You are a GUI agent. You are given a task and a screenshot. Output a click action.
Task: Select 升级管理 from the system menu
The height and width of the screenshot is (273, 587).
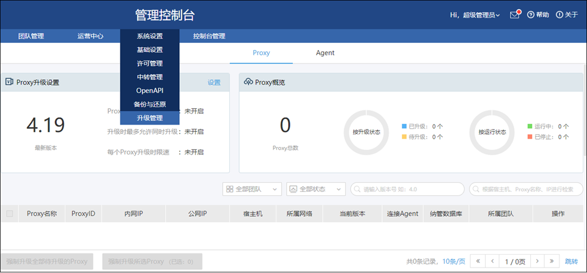click(150, 118)
